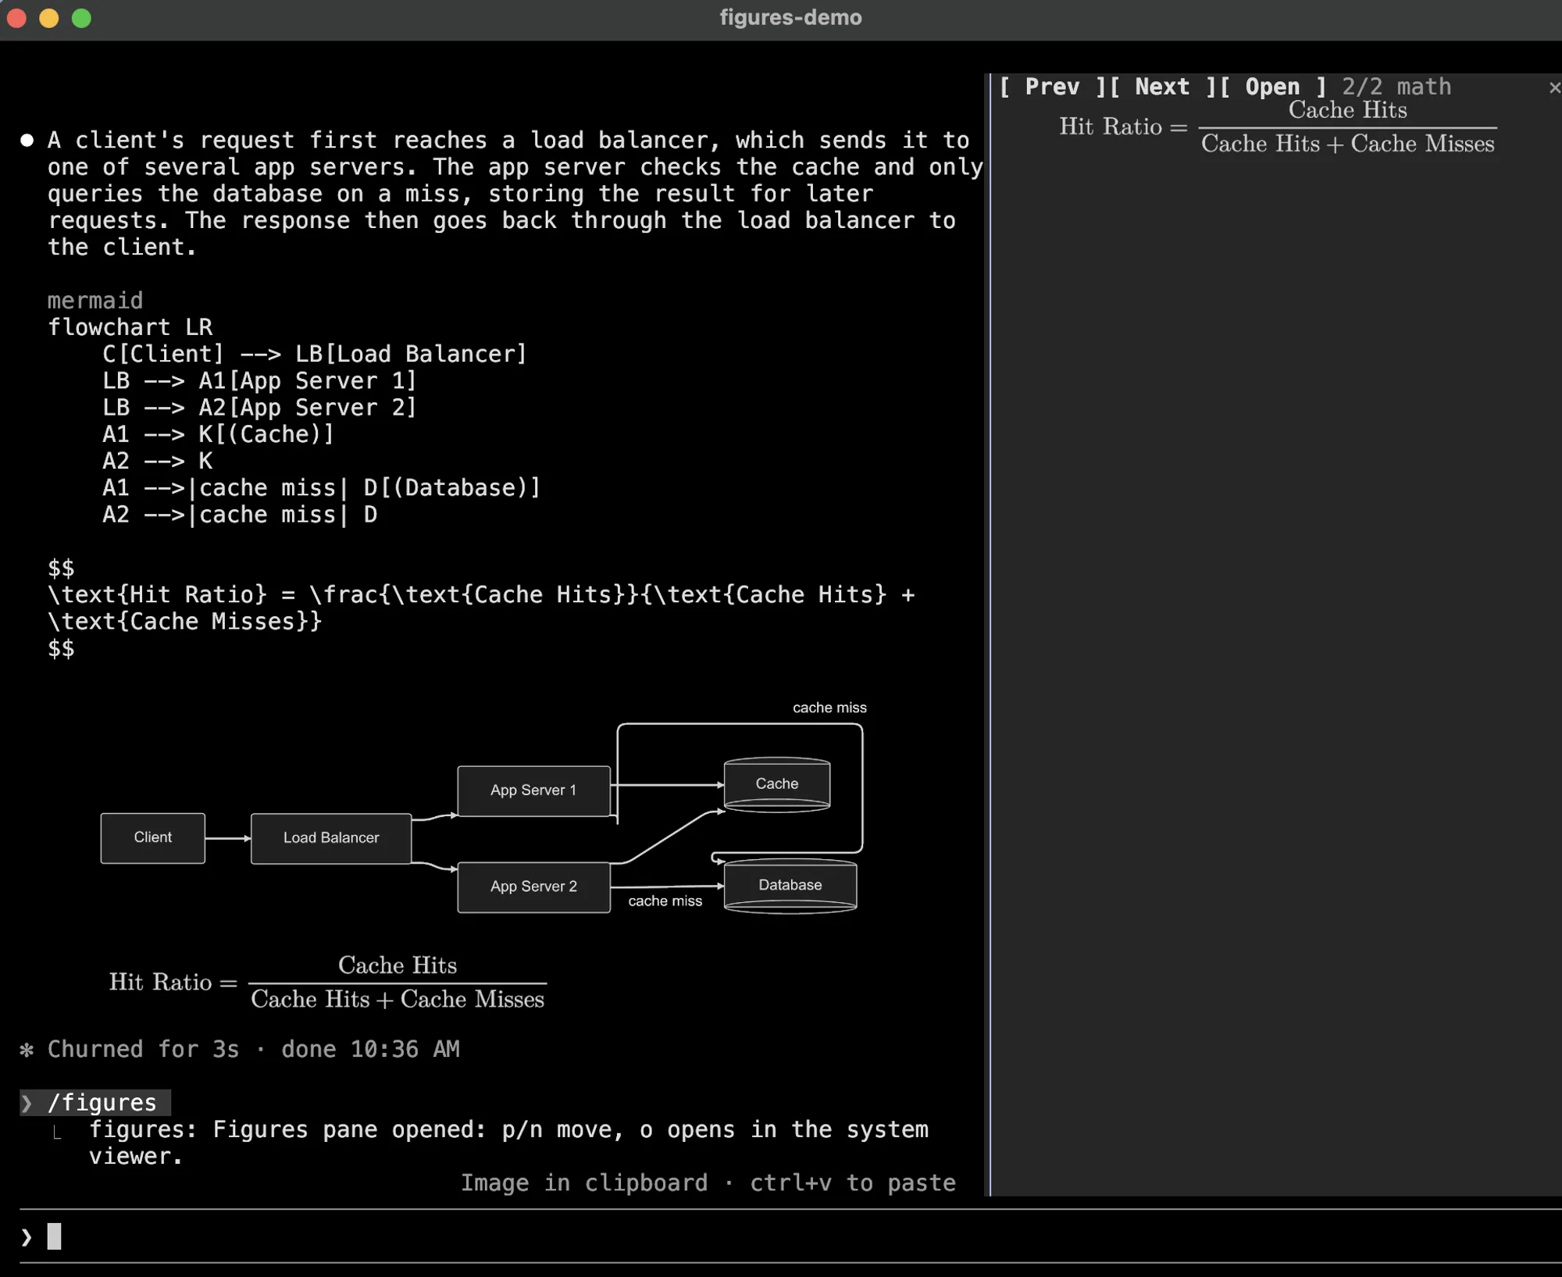The image size is (1562, 1277).
Task: Click the 'A1 --> K[(Cache)]' code line
Action: point(218,434)
